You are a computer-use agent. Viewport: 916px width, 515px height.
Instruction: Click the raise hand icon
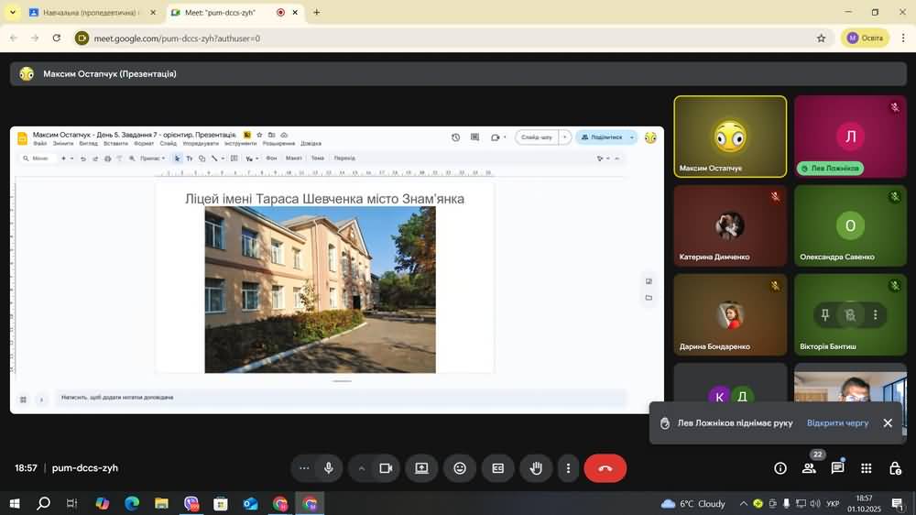coord(536,468)
